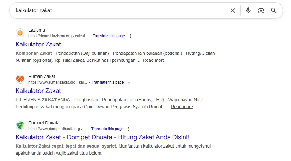Open the three-dot menu for Rumah Zakat result
Screen dimensions: 291x161
point(129,82)
